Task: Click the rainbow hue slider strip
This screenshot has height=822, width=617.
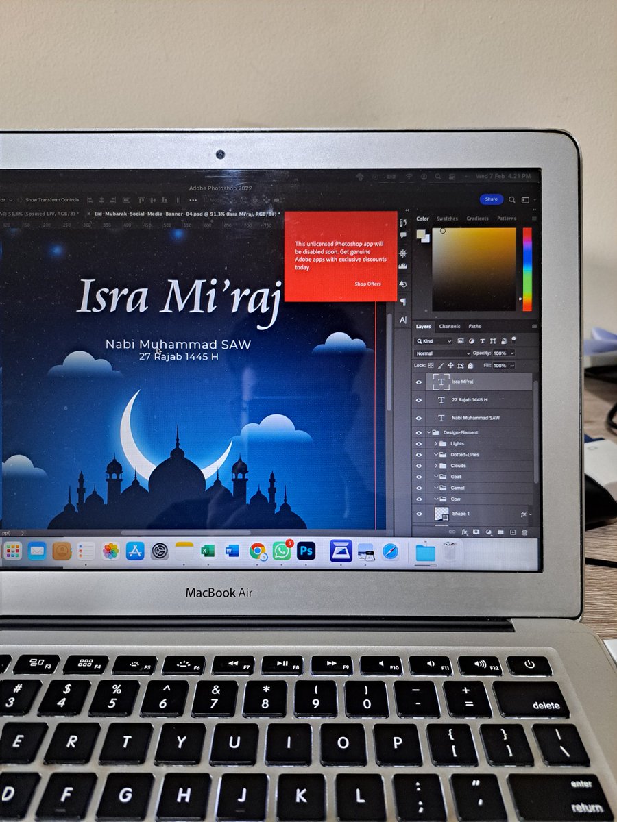Action: (x=527, y=269)
